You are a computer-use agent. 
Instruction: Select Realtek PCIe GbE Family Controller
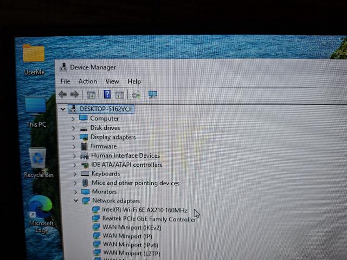point(149,219)
